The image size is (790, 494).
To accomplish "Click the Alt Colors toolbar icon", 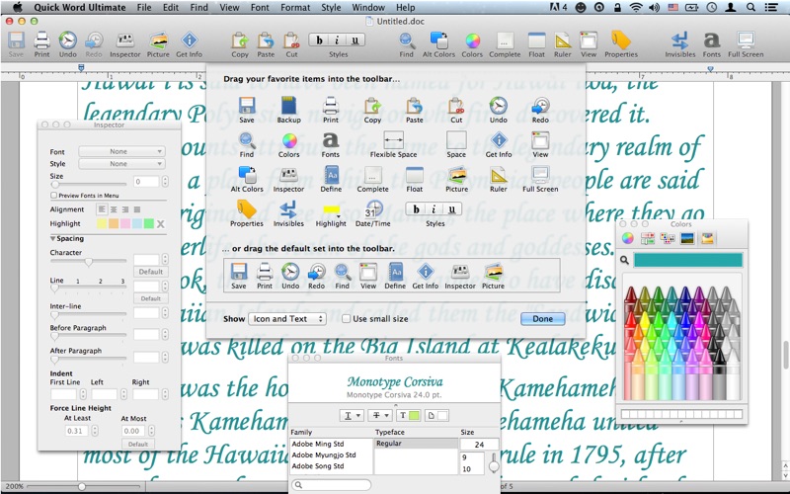I will point(438,41).
